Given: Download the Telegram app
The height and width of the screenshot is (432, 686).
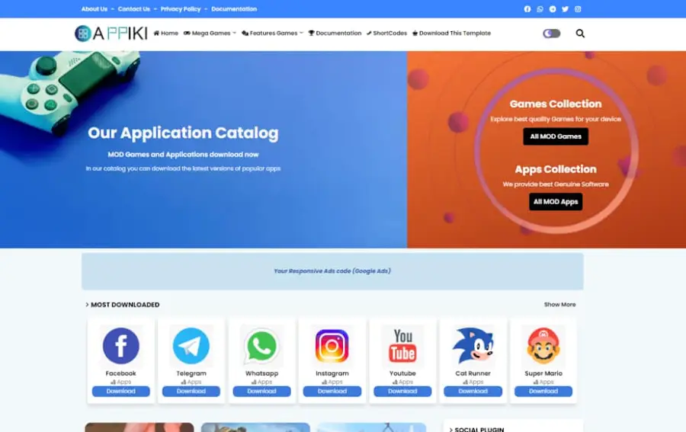Looking at the screenshot, I should 191,392.
